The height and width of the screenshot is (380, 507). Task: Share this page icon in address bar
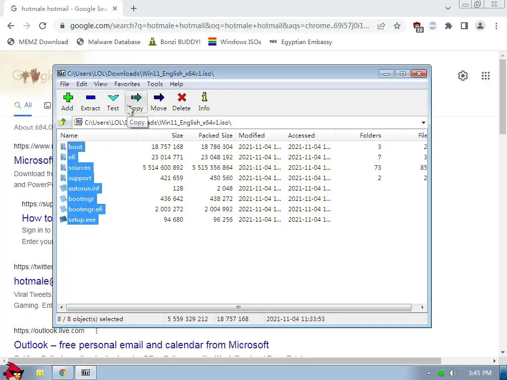pos(381,26)
